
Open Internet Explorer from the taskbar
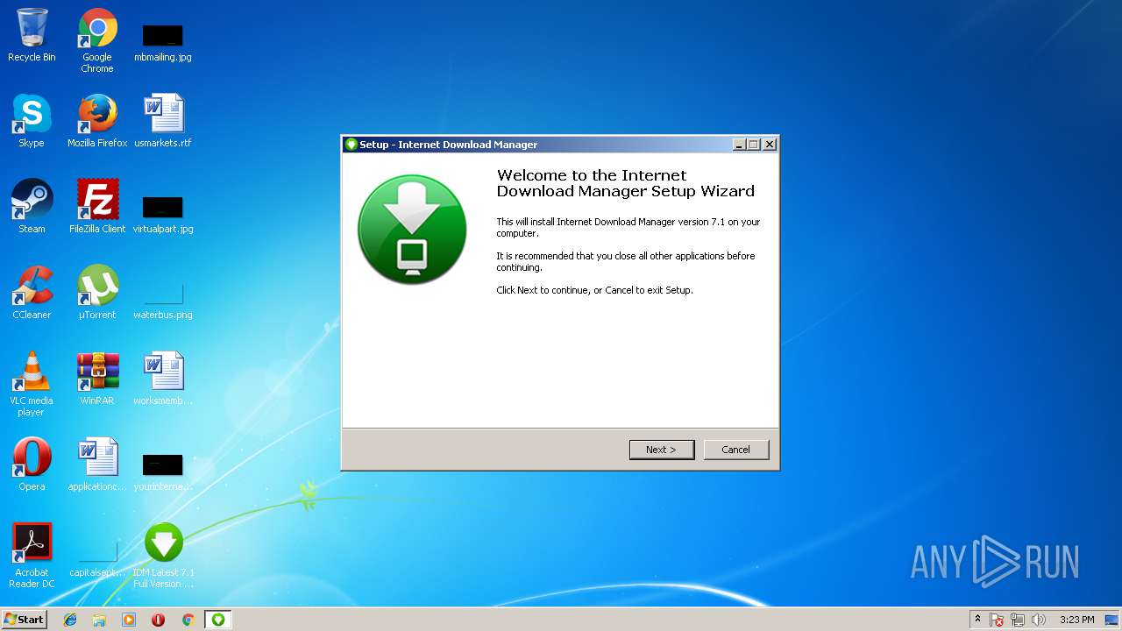[70, 620]
